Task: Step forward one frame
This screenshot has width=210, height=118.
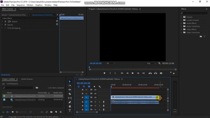Action: 138,73
